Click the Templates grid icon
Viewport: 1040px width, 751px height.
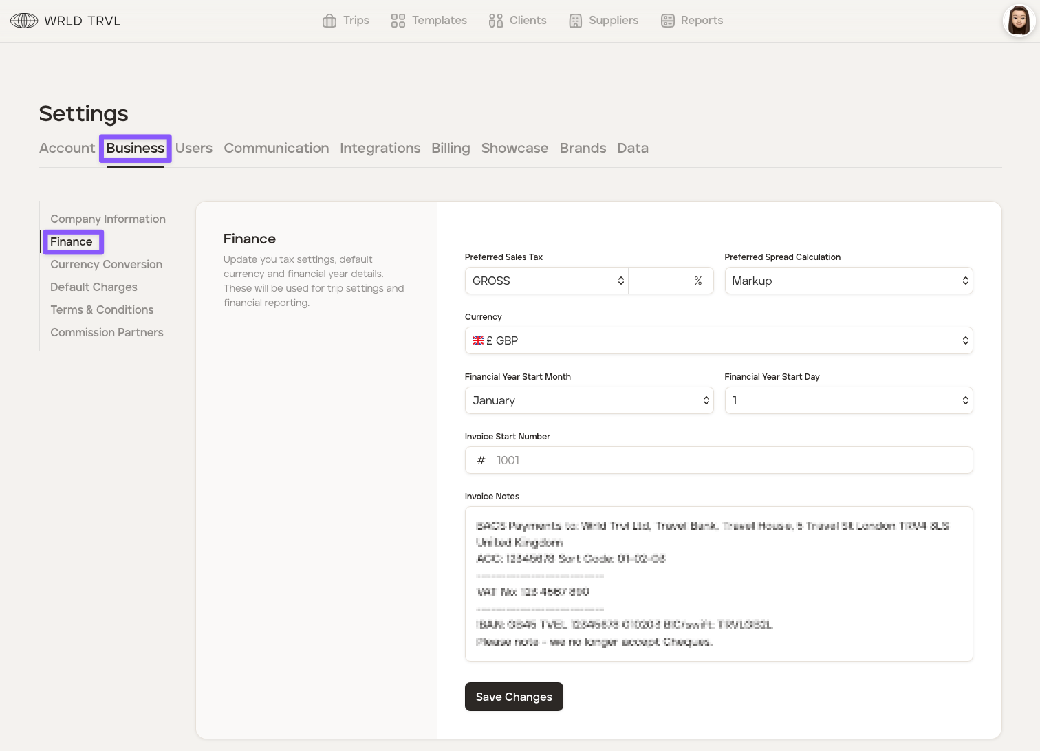point(398,21)
